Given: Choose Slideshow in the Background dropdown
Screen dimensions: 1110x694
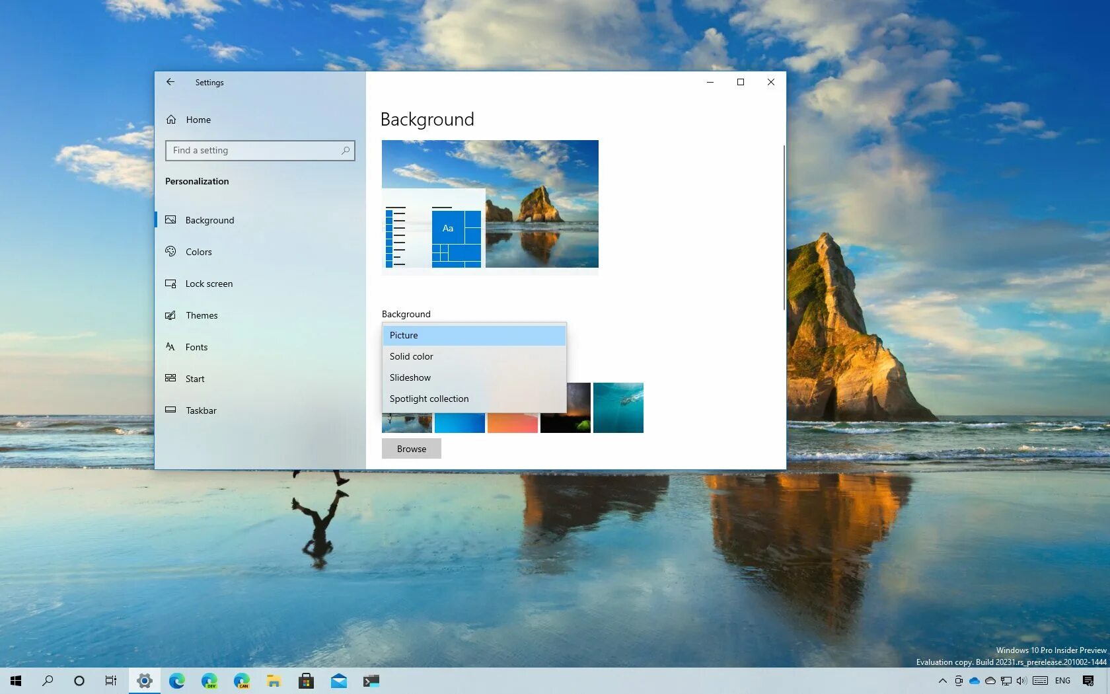Looking at the screenshot, I should 410,377.
